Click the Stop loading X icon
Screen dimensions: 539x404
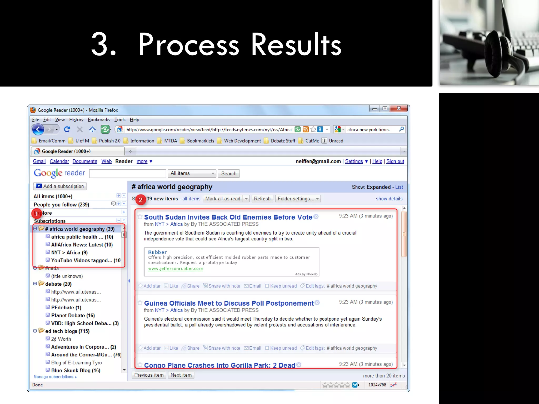pos(80,129)
